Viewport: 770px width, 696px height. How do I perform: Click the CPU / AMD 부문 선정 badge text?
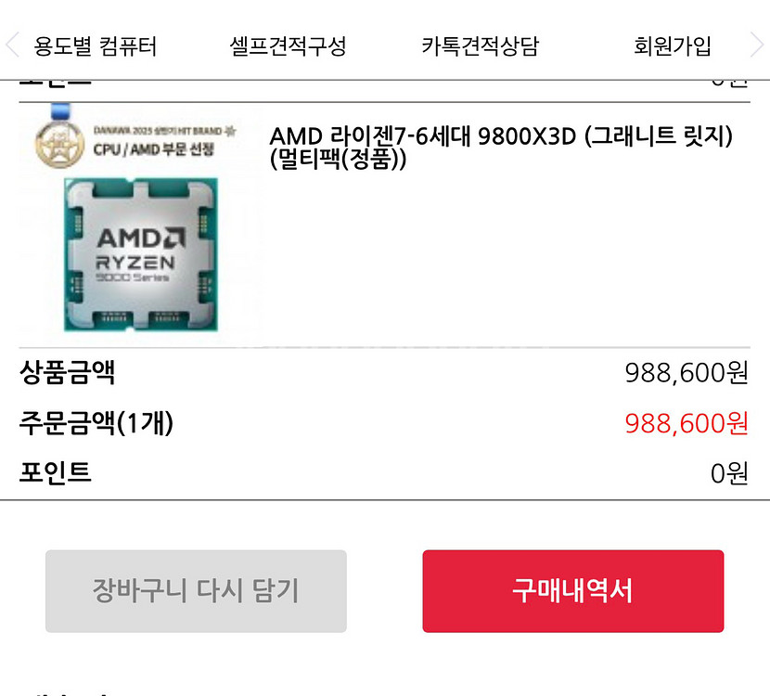[152, 148]
